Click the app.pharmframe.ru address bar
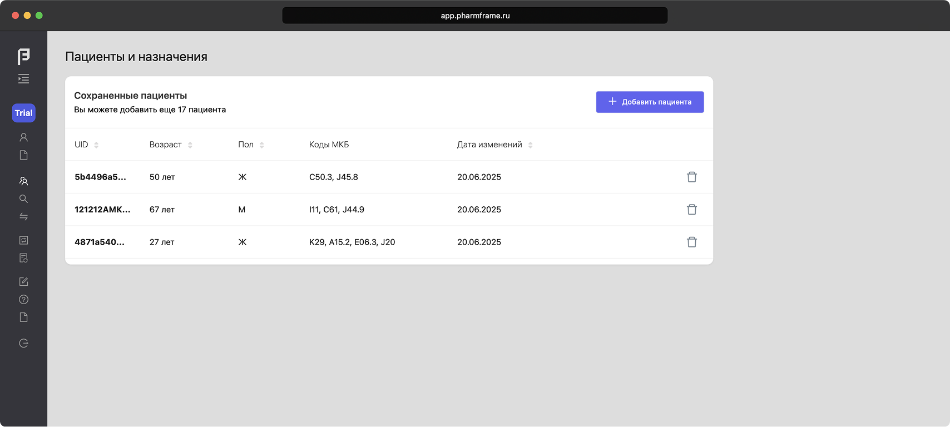Viewport: 950px width, 427px height. click(x=474, y=16)
